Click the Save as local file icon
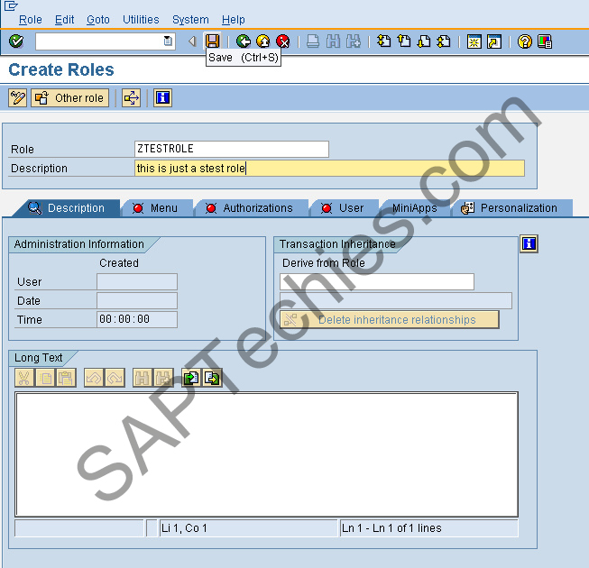 coord(212,378)
